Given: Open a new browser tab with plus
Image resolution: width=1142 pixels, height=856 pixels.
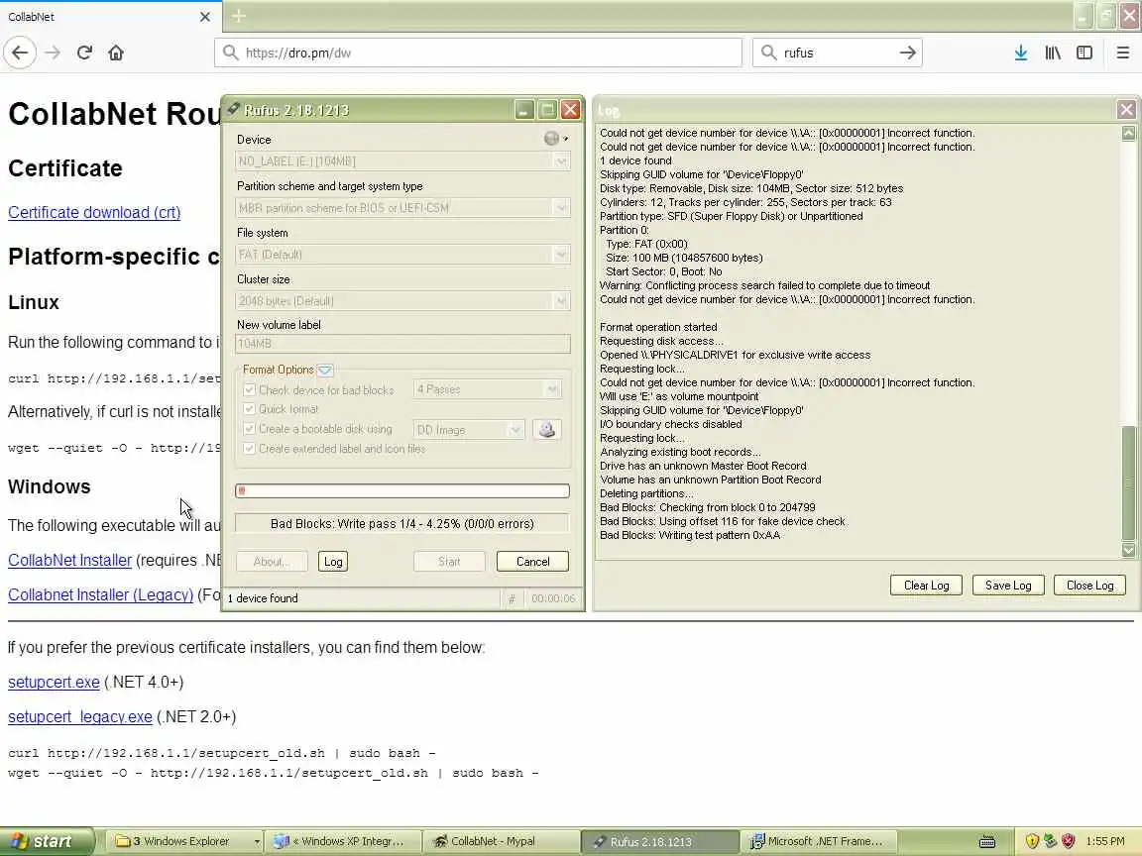Looking at the screenshot, I should [238, 16].
